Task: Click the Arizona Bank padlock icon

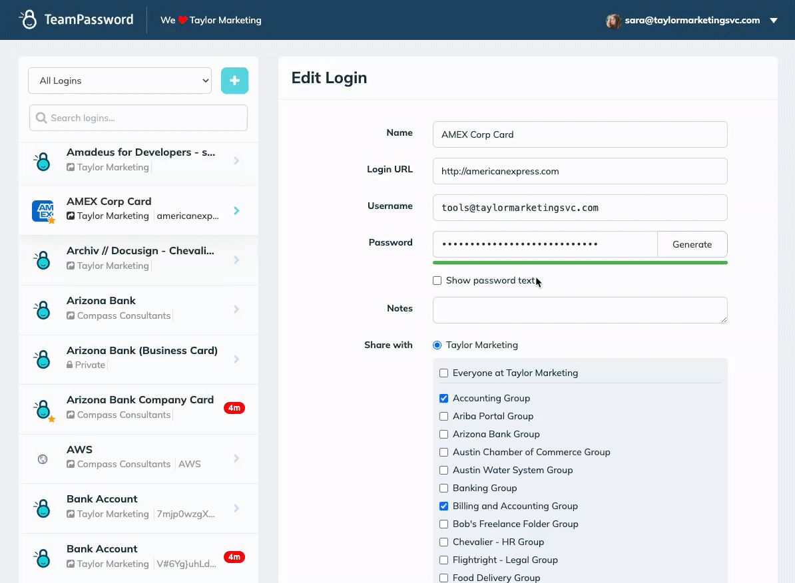Action: tap(43, 309)
